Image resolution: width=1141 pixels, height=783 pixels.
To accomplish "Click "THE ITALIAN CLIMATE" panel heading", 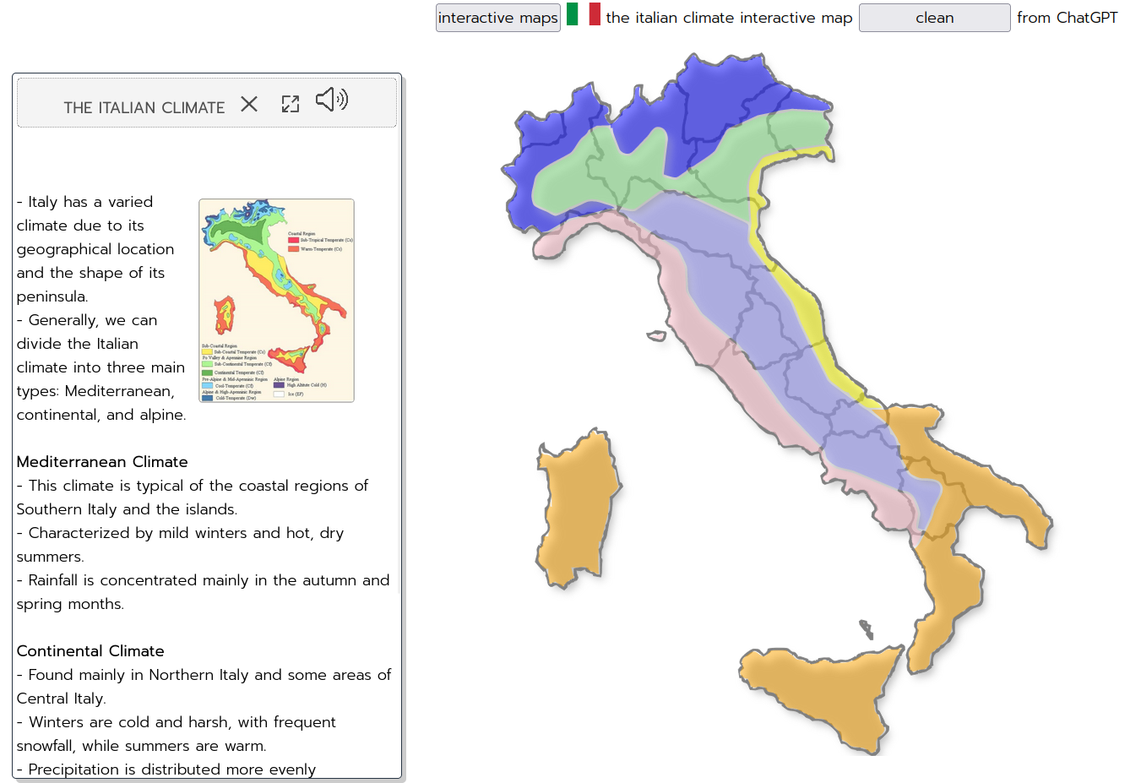I will (144, 108).
